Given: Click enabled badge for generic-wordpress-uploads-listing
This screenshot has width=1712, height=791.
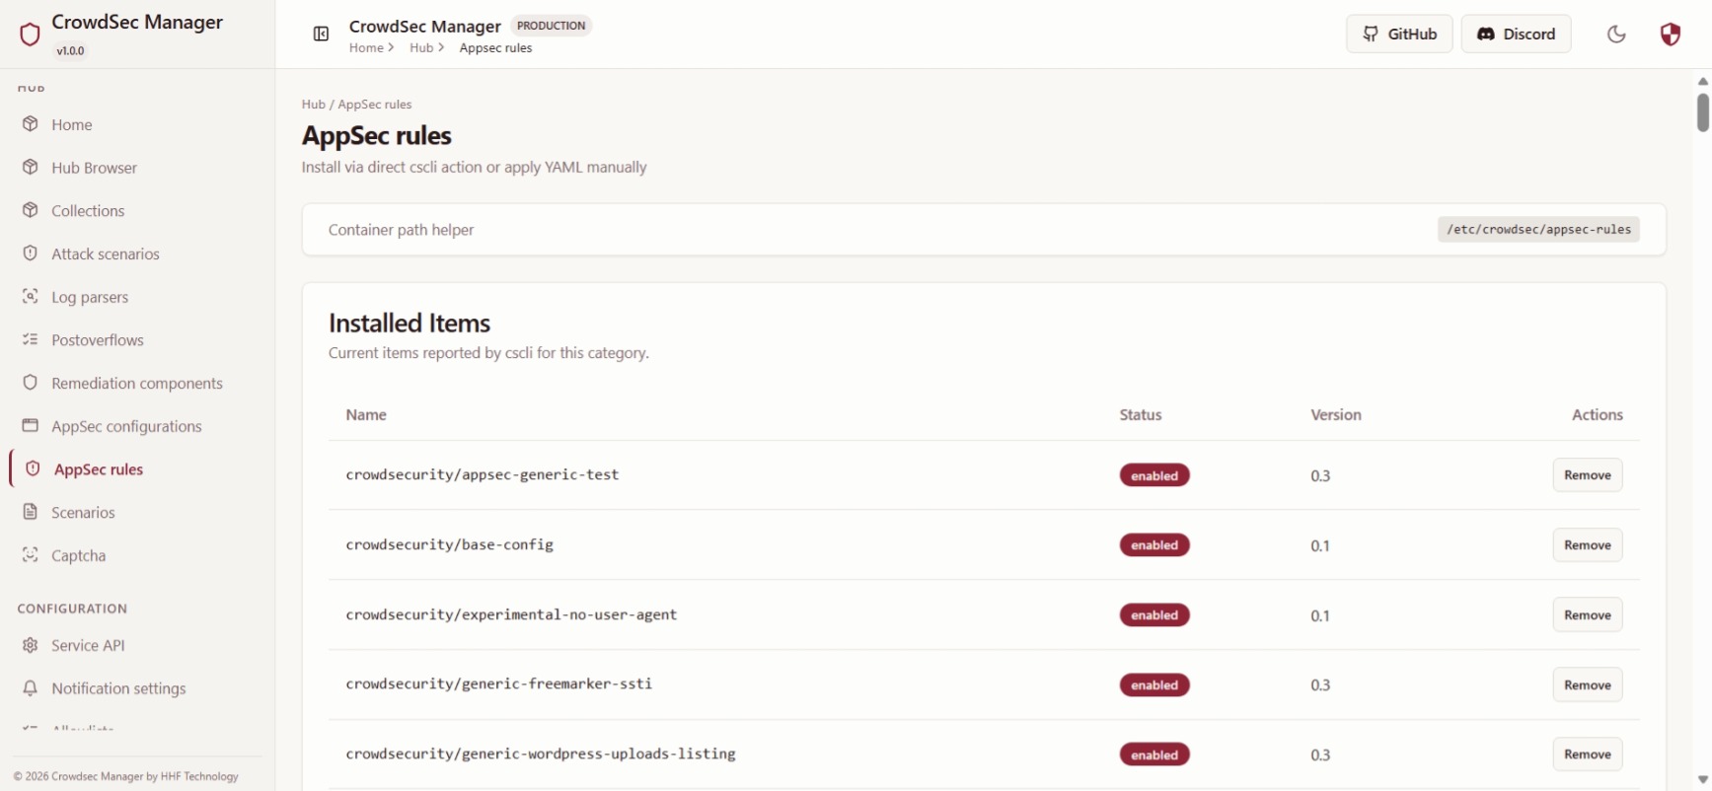Looking at the screenshot, I should [x=1154, y=755].
